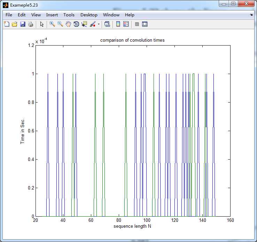The height and width of the screenshot is (242, 257).
Task: Open the Edit menu
Action: coord(22,15)
